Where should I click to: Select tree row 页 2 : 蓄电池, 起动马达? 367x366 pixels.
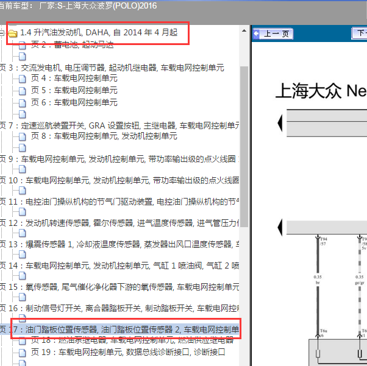(72, 44)
